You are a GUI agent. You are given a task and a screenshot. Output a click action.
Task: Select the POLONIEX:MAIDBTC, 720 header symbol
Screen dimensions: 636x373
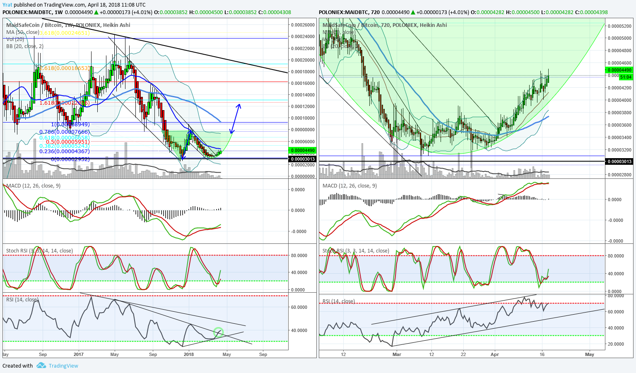click(349, 12)
